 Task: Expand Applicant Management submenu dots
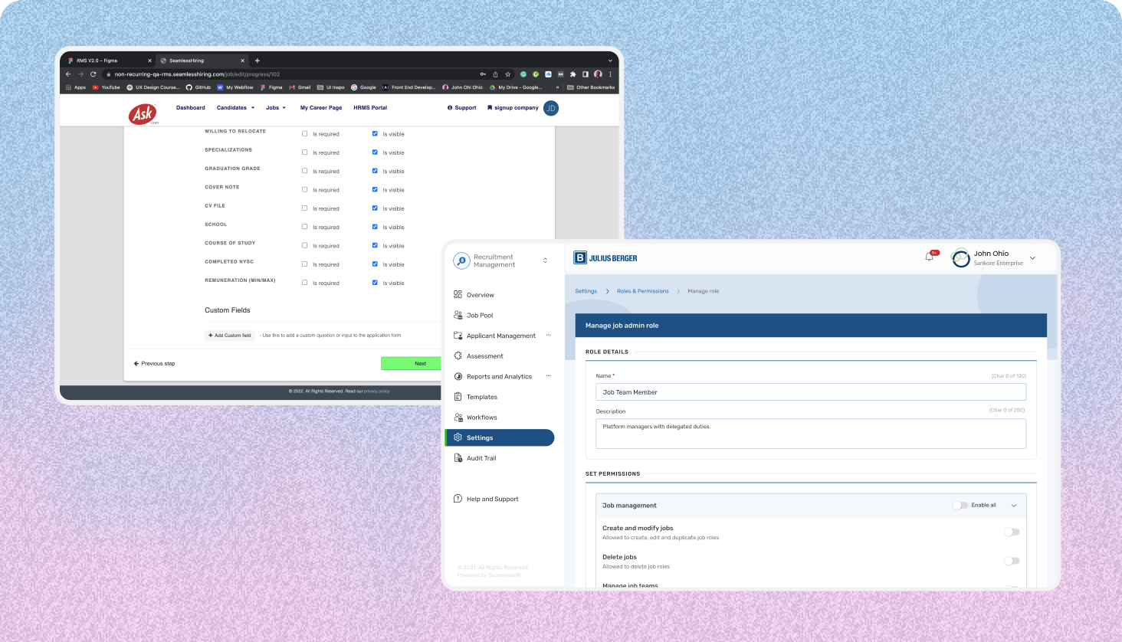549,336
